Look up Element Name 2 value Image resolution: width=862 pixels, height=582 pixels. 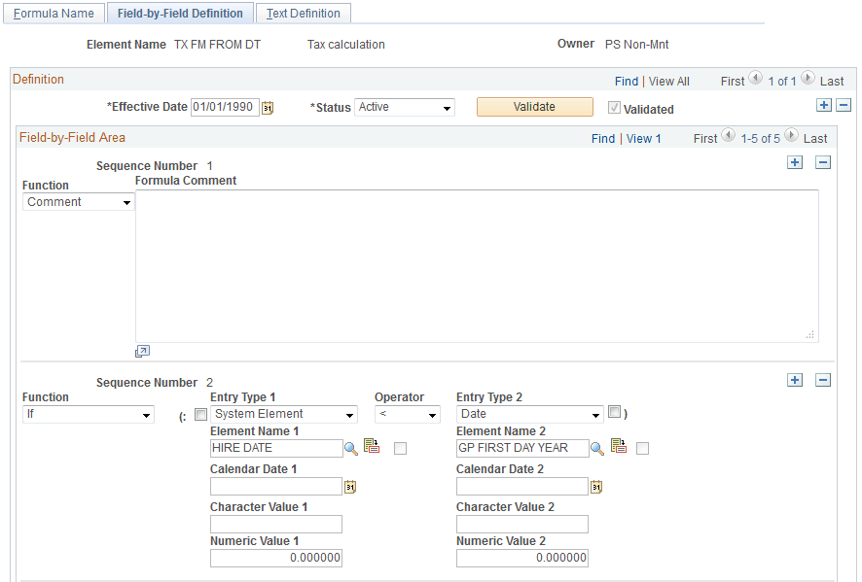click(x=597, y=449)
